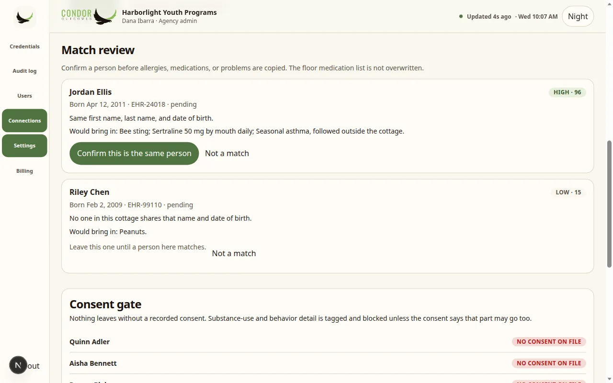The image size is (613, 383).
Task: Open Settings from the sidebar
Action: click(x=24, y=146)
